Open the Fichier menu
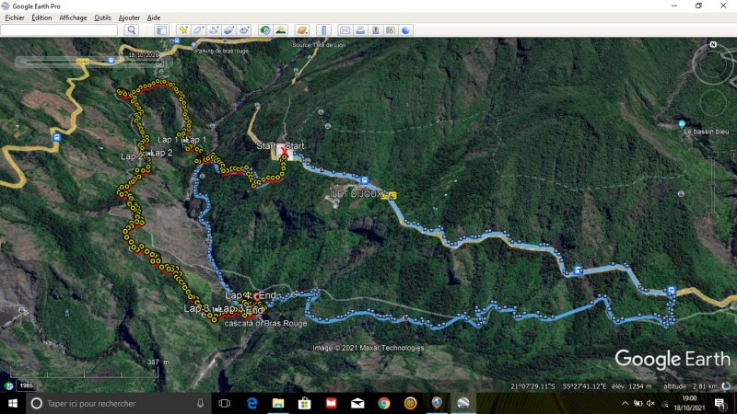 pyautogui.click(x=14, y=17)
